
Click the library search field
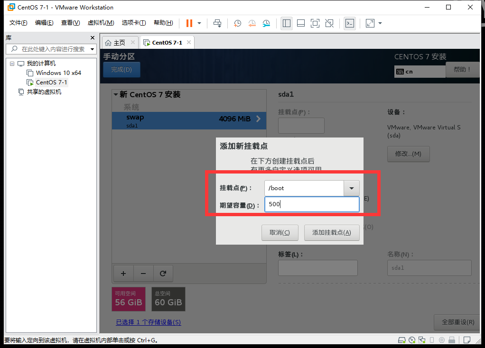(51, 49)
